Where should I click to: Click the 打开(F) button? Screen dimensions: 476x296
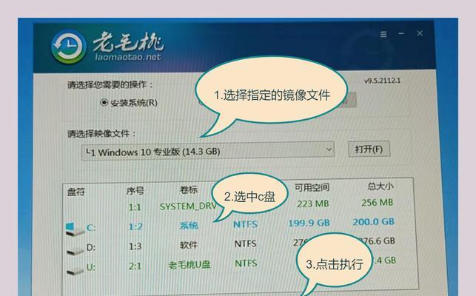[369, 149]
